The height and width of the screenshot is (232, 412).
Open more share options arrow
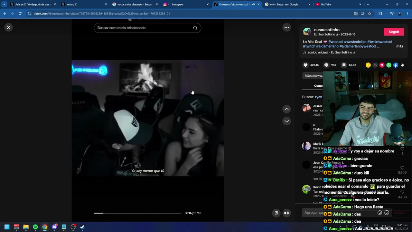pyautogui.click(x=402, y=65)
